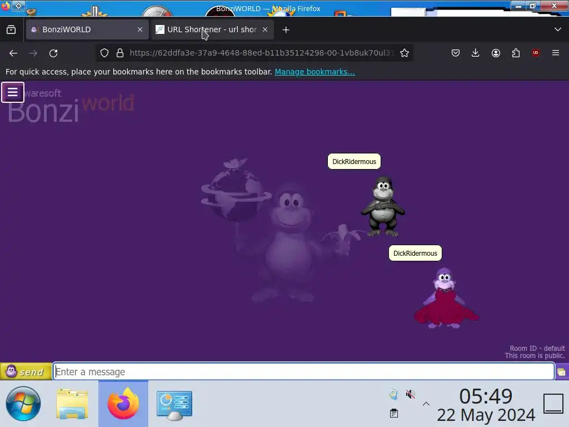The image size is (569, 427).
Task: Expand the list all tabs chevron
Action: click(x=558, y=29)
